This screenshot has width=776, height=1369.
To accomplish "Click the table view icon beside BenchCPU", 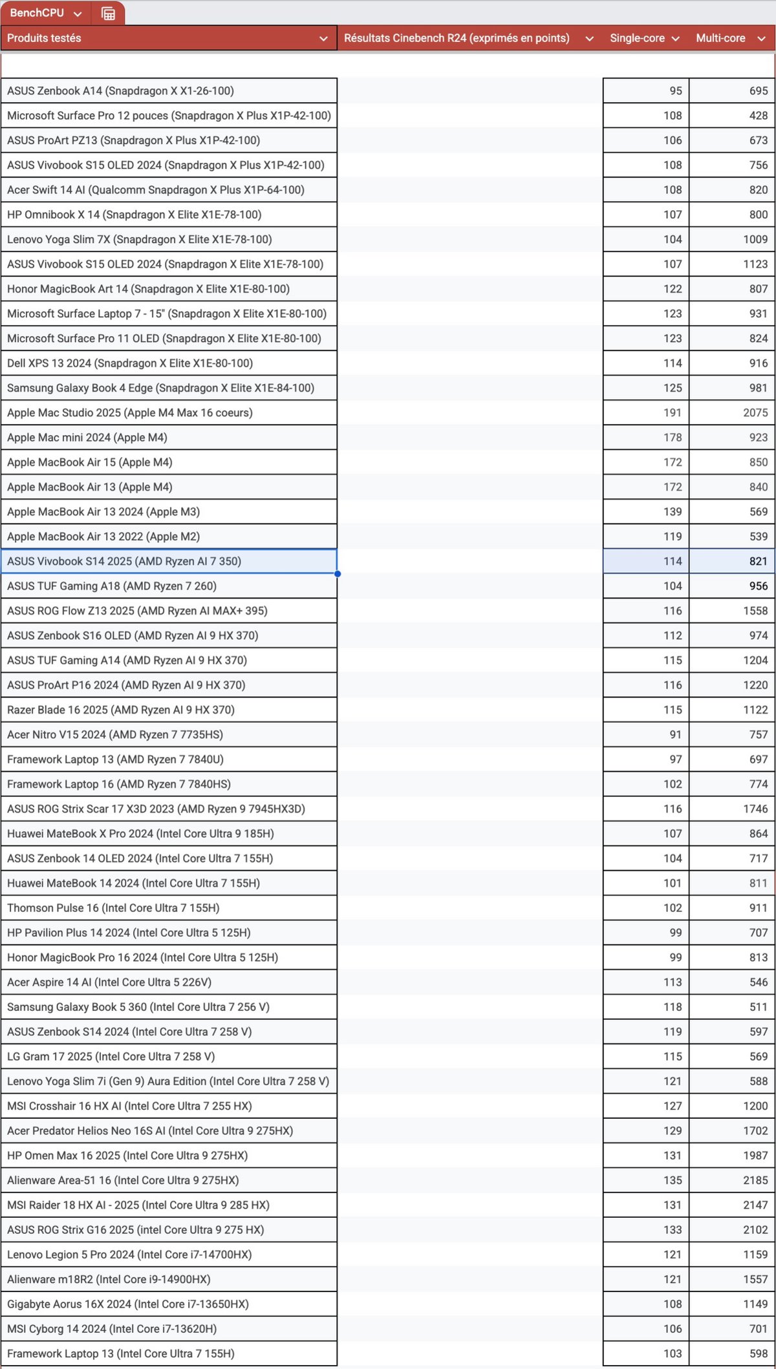I will point(109,14).
